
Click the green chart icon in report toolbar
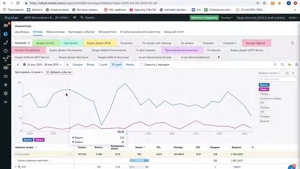pyautogui.click(x=290, y=65)
